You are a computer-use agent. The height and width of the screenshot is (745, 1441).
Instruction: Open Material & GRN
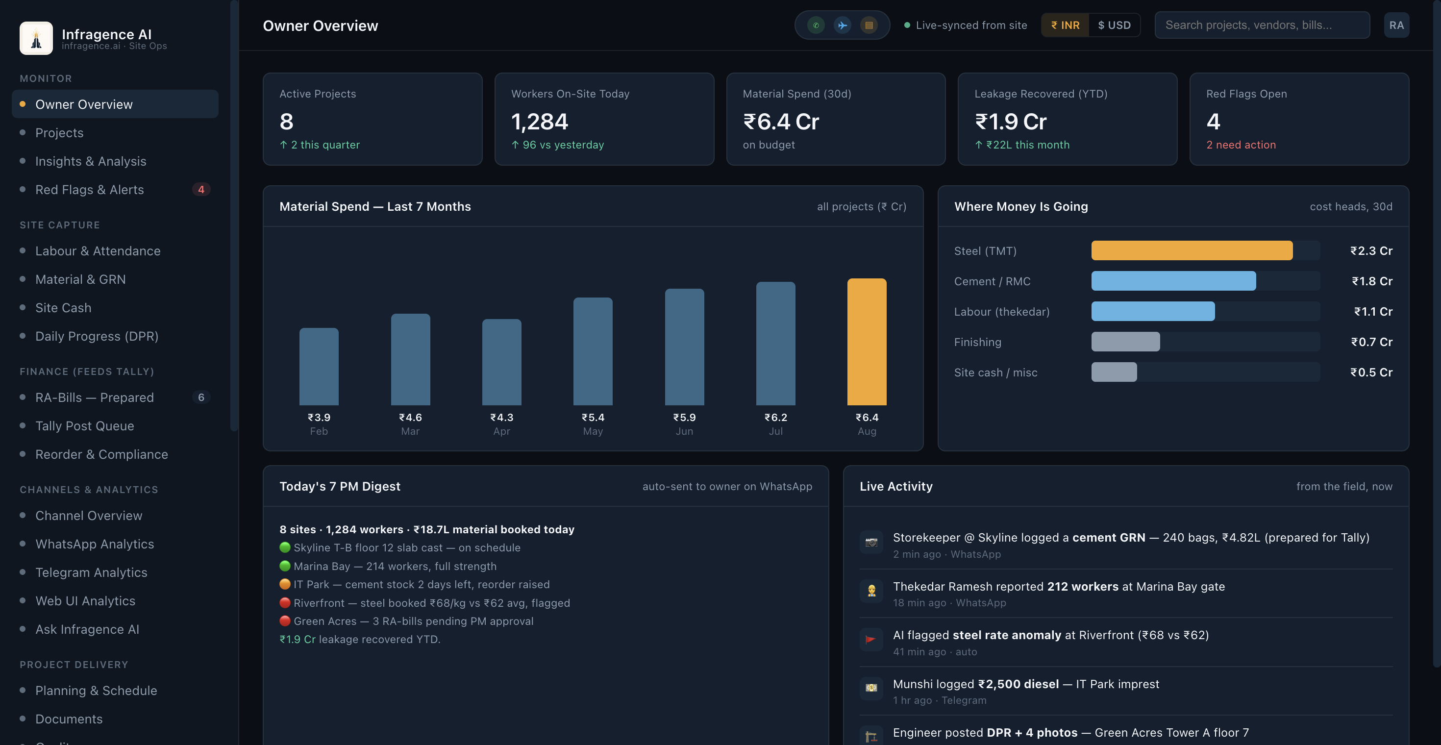coord(115,279)
